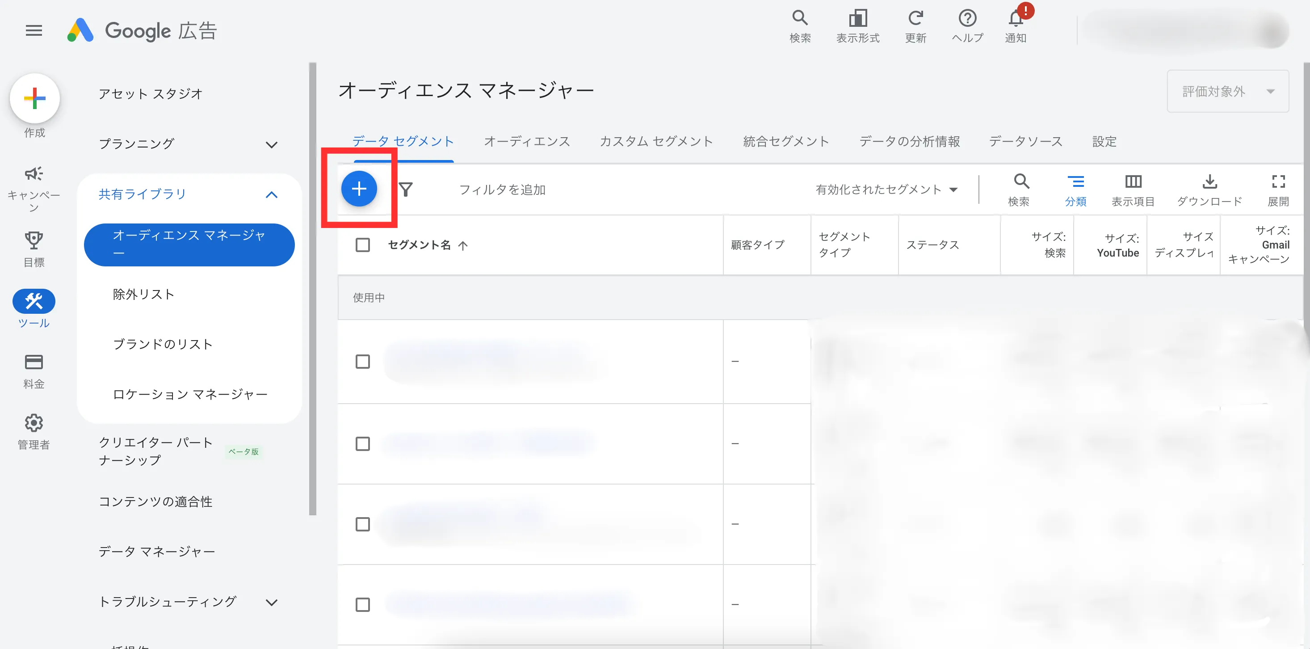1310x649 pixels.
Task: Click the multicolor 作成 create button
Action: point(34,98)
